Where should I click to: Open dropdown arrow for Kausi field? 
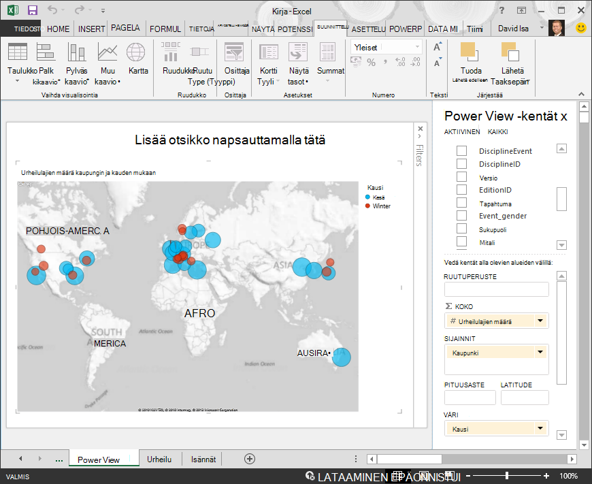coord(540,428)
